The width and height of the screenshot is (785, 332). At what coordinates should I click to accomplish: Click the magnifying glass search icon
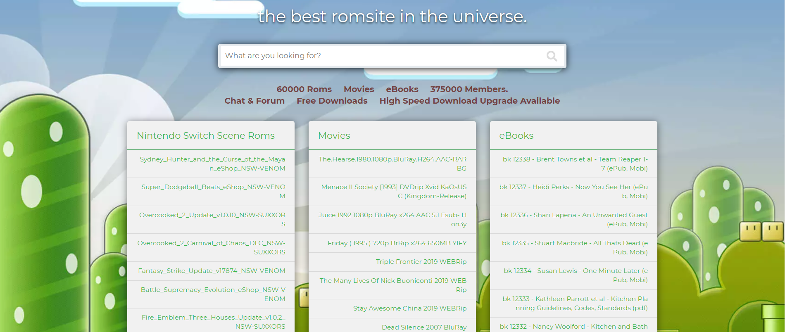[552, 56]
